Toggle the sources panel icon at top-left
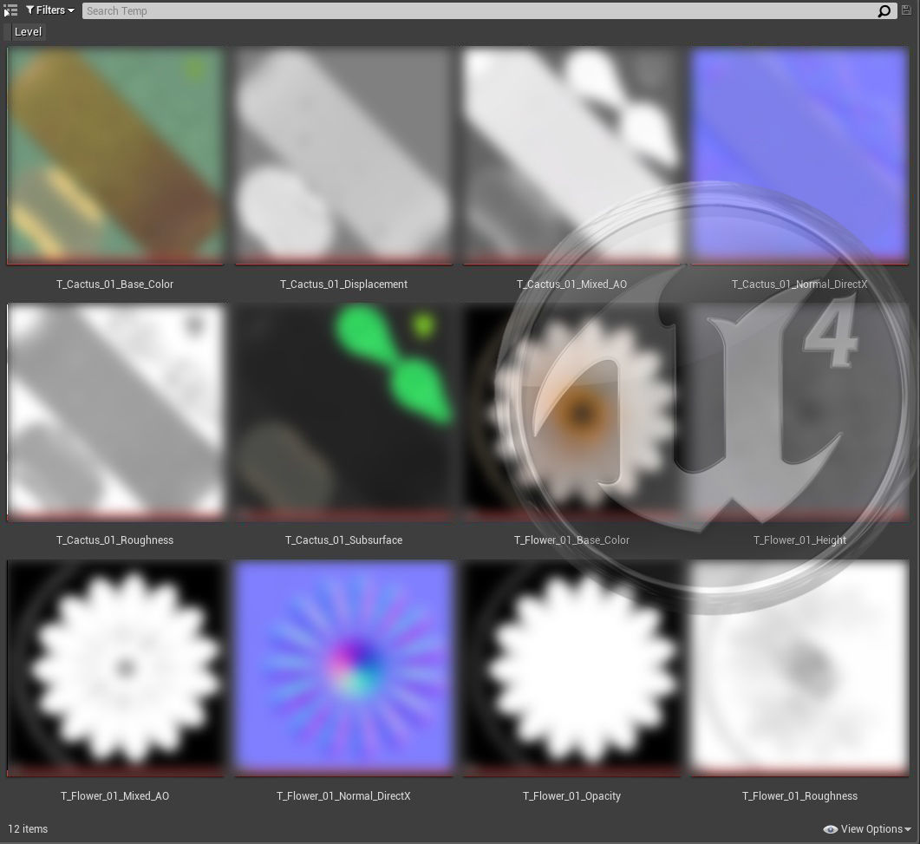 [x=10, y=10]
